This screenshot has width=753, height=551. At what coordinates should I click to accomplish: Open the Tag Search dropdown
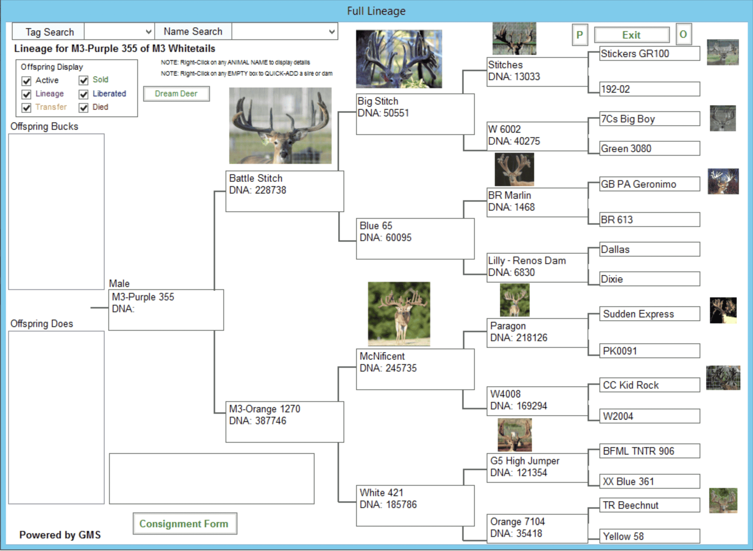(x=148, y=32)
